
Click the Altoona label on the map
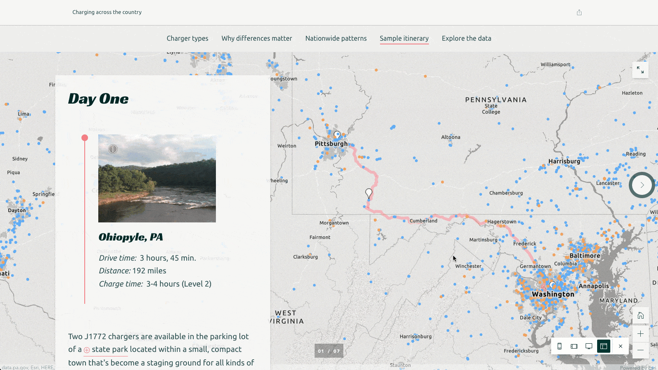451,137
